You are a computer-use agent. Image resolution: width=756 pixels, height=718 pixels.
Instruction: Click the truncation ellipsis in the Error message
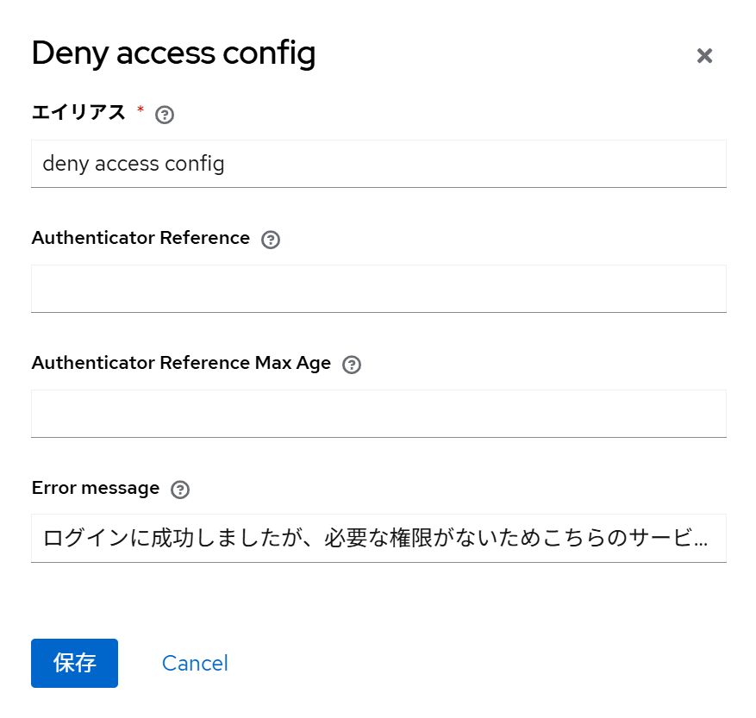pyautogui.click(x=702, y=541)
